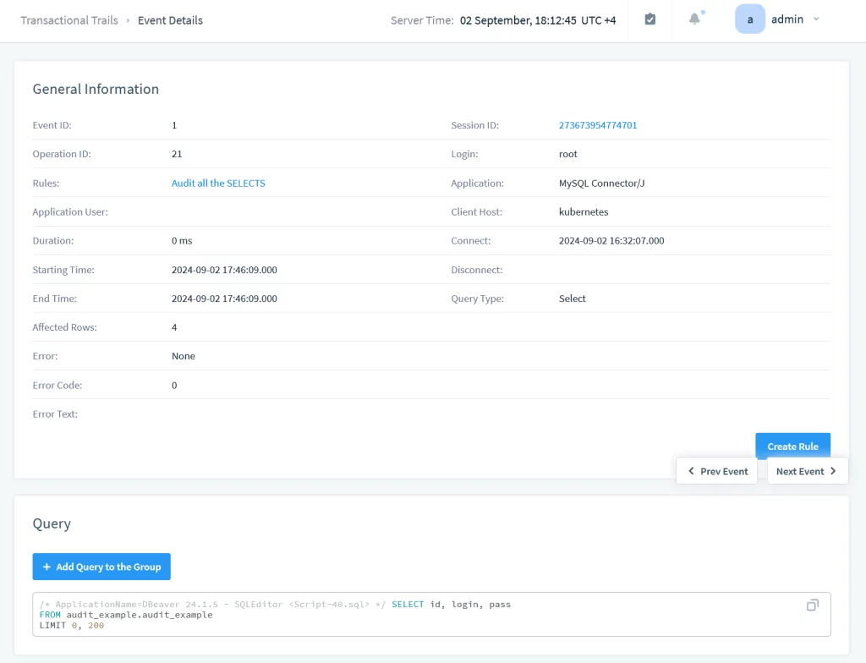This screenshot has width=866, height=663.
Task: Click Add Query to the Group
Action: (101, 567)
